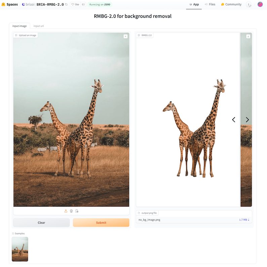Click the webcam capture icon
This screenshot has height=267, width=267.
(71, 211)
